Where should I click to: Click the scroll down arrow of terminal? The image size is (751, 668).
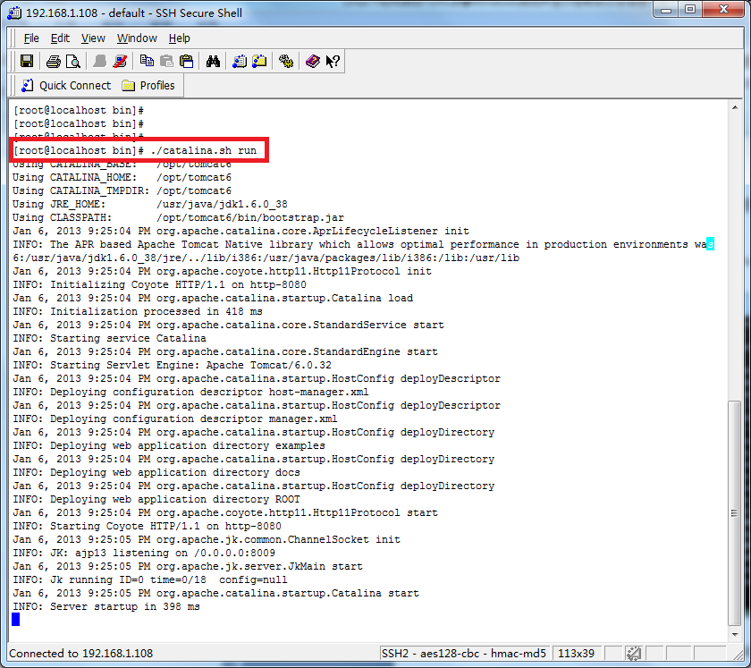point(735,634)
